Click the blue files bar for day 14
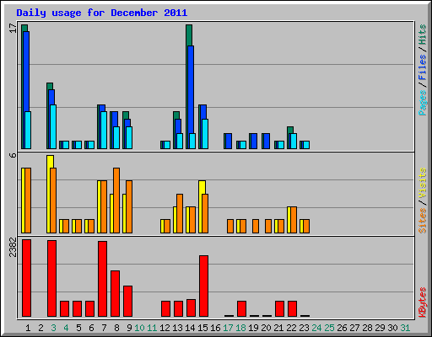432x337 pixels. pyautogui.click(x=191, y=89)
